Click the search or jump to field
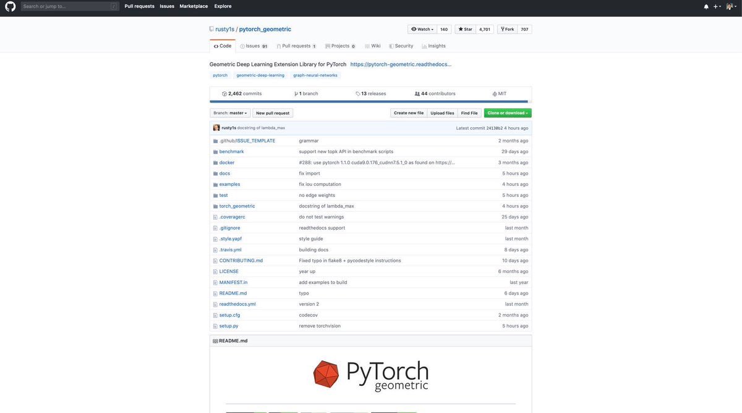The width and height of the screenshot is (742, 413). [70, 6]
